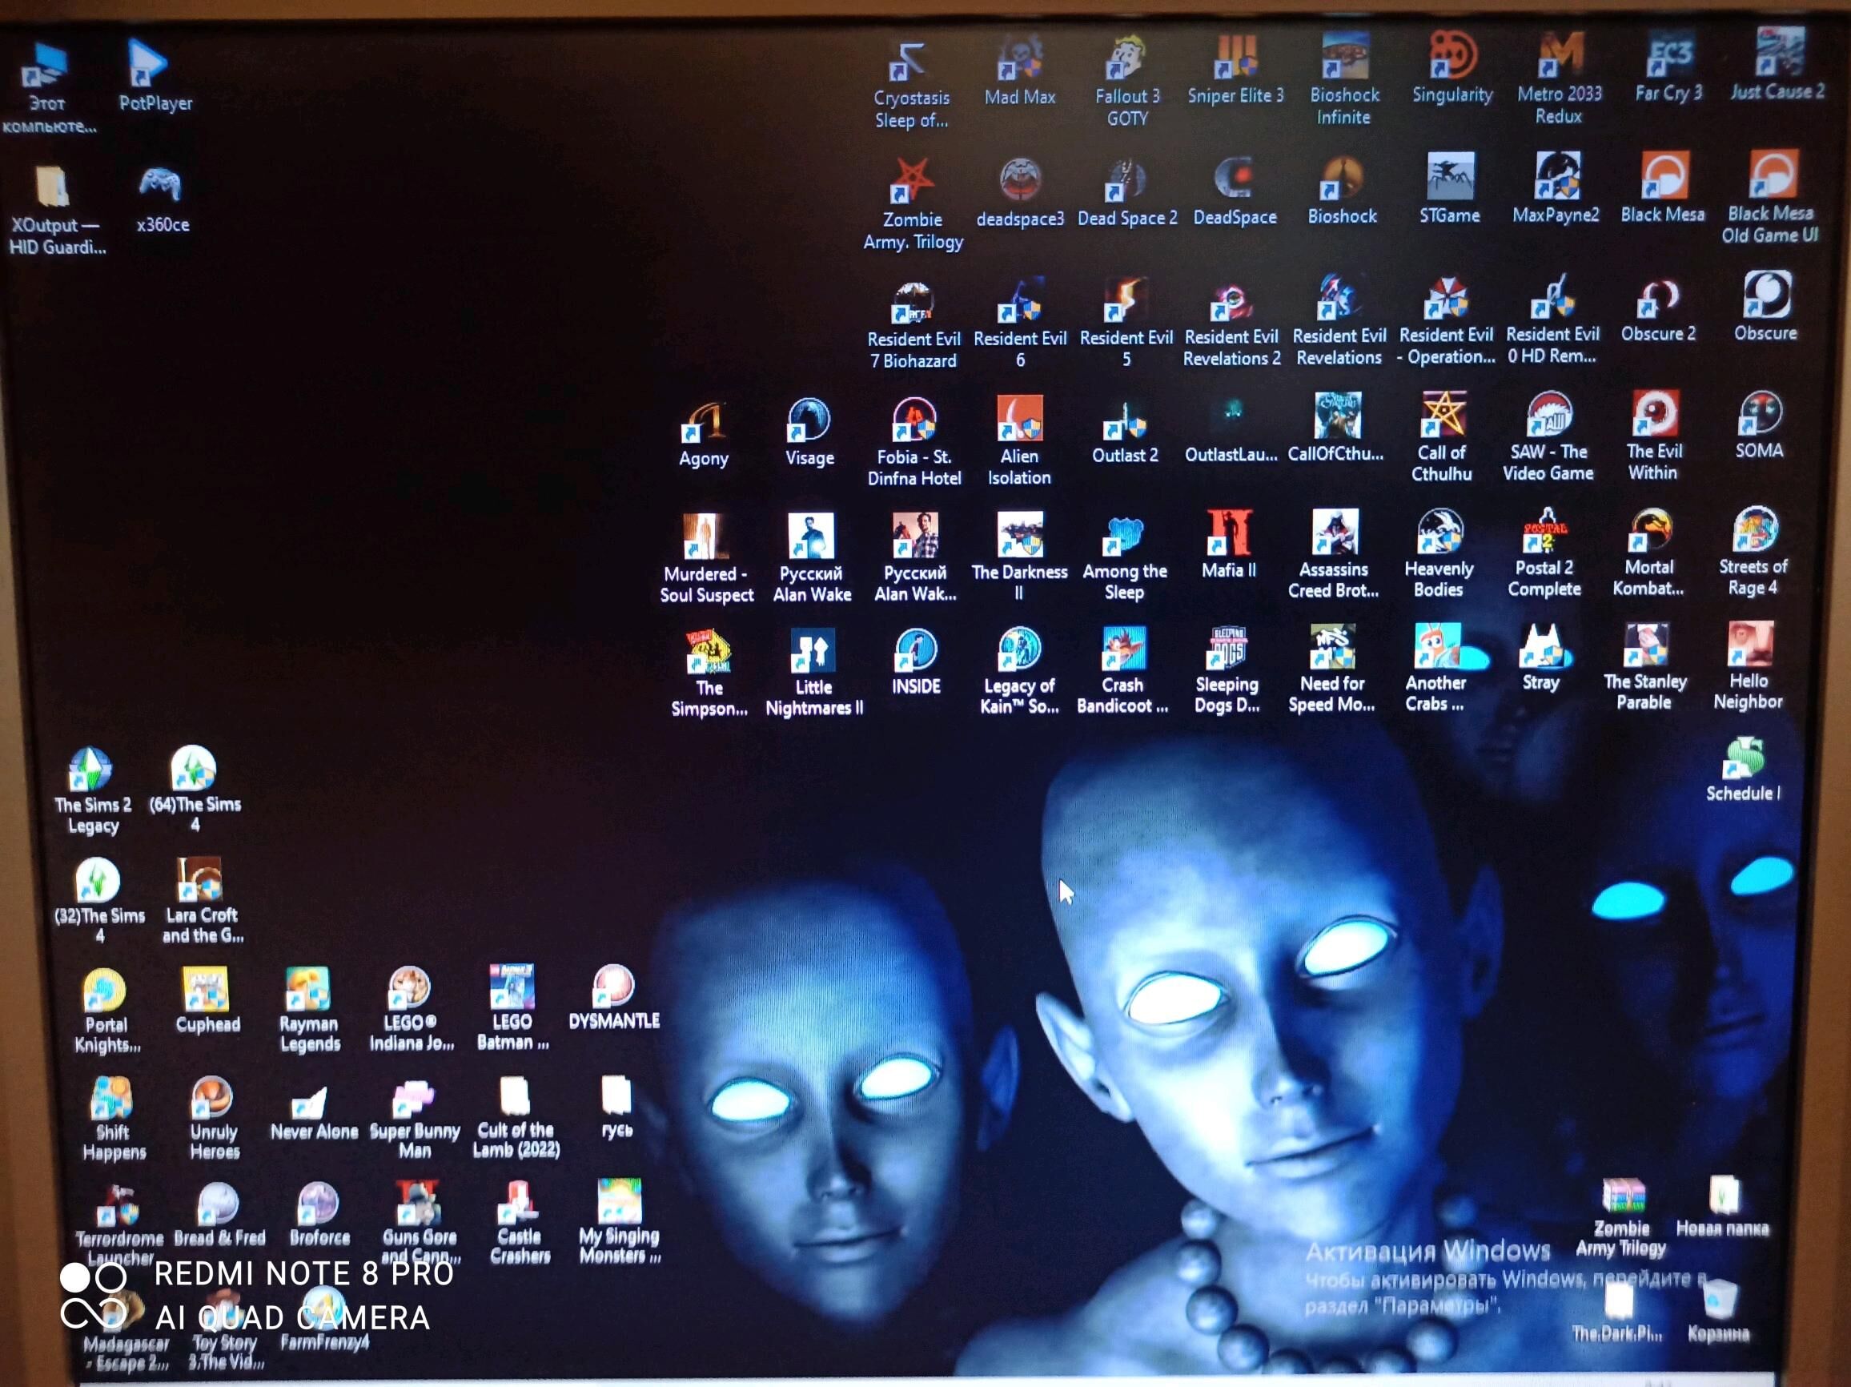Open Little Nightmares II icon

[813, 652]
